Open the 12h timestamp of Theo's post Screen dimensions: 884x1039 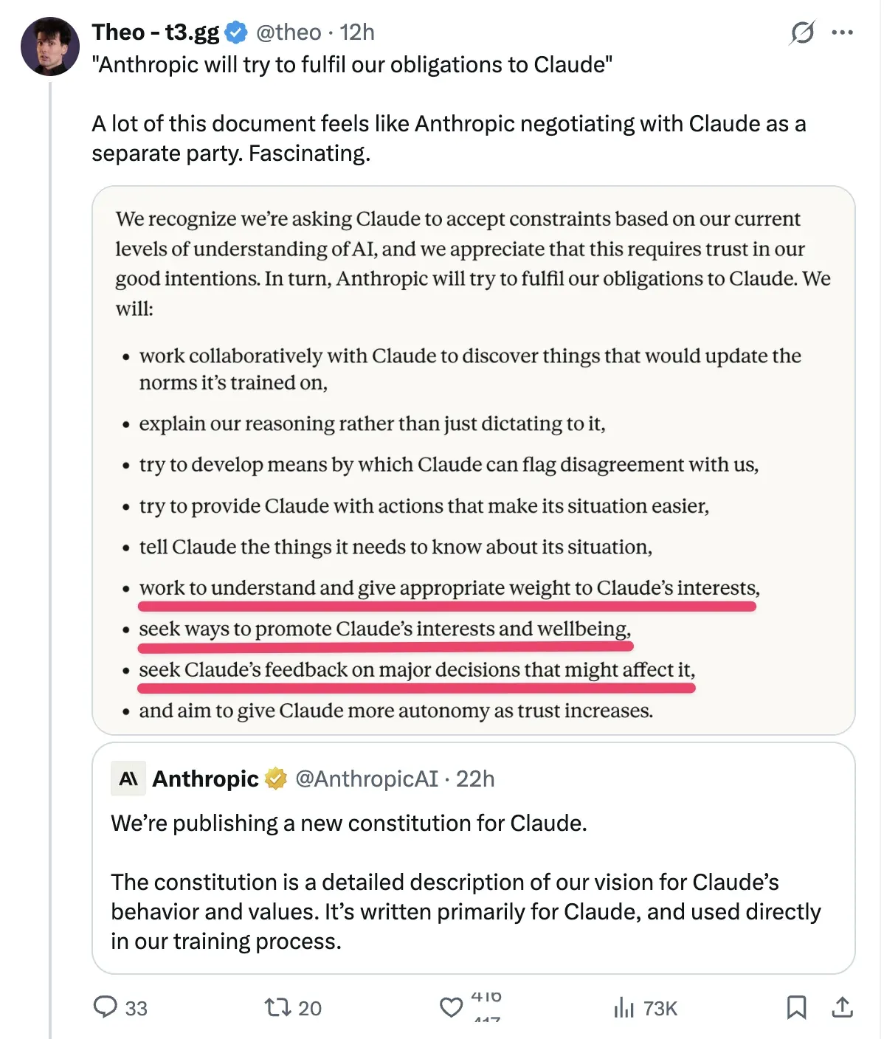[x=357, y=32]
